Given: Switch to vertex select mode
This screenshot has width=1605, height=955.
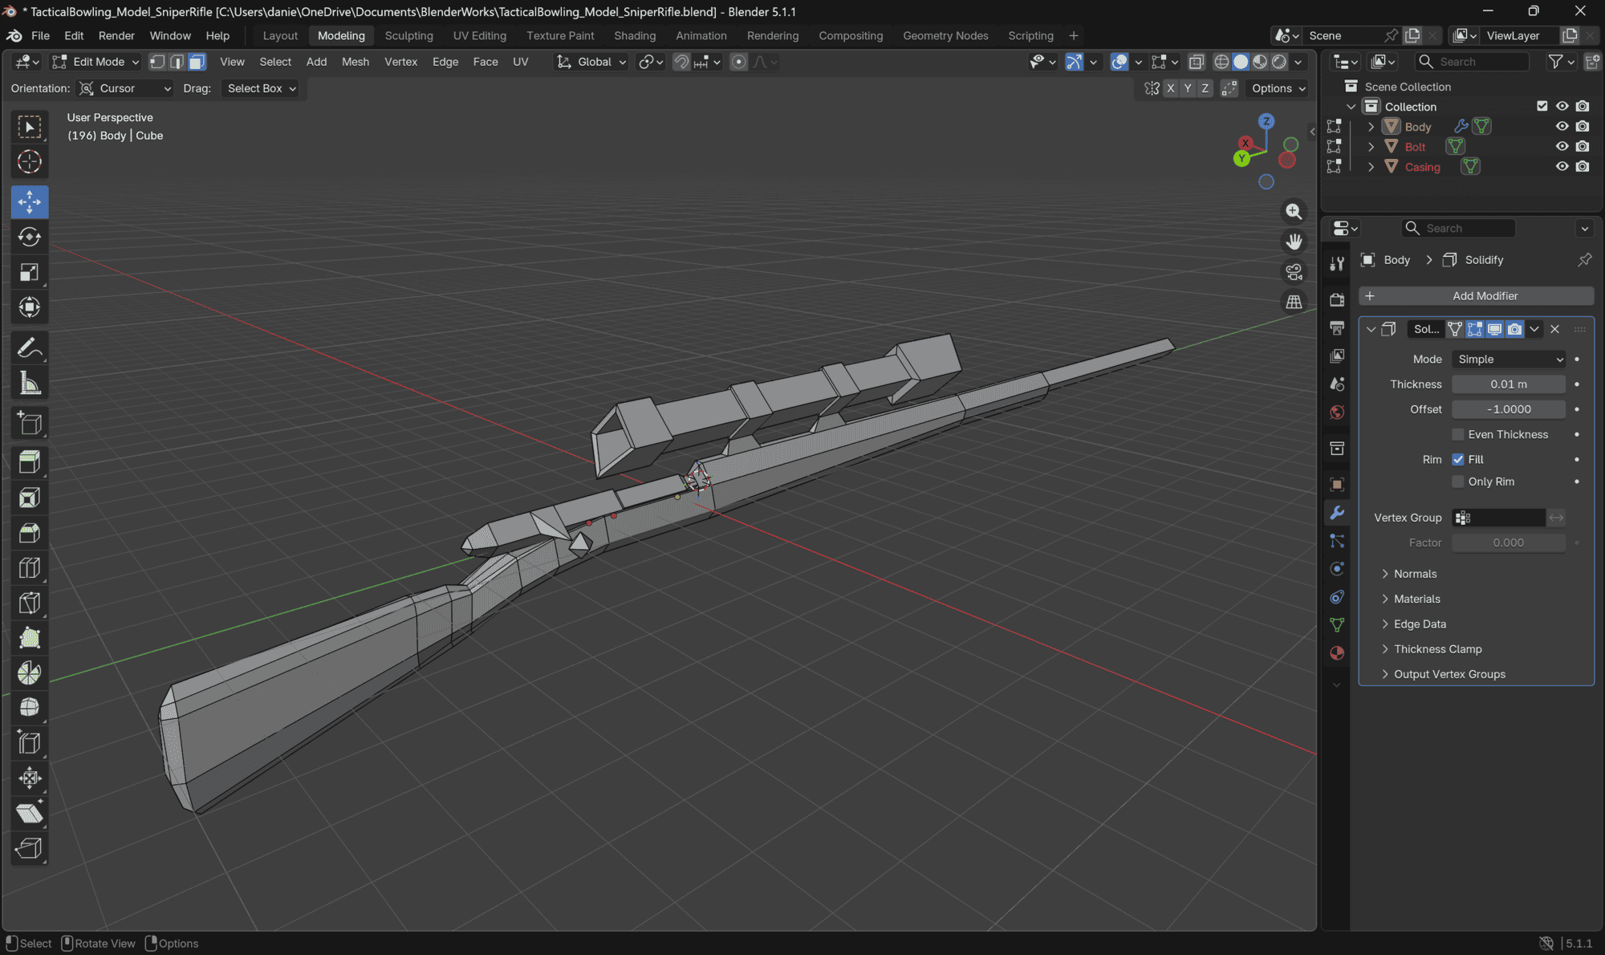Looking at the screenshot, I should [157, 62].
